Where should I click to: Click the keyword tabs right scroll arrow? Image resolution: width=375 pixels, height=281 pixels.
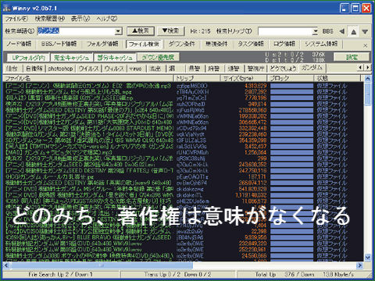pos(368,68)
